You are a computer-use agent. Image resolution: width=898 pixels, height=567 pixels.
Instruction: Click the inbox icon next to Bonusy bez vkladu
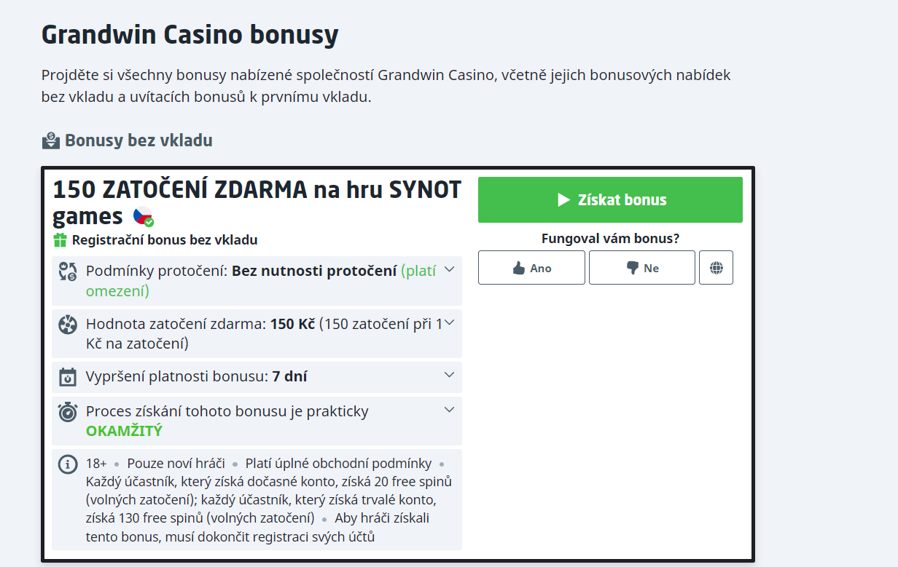(x=50, y=140)
